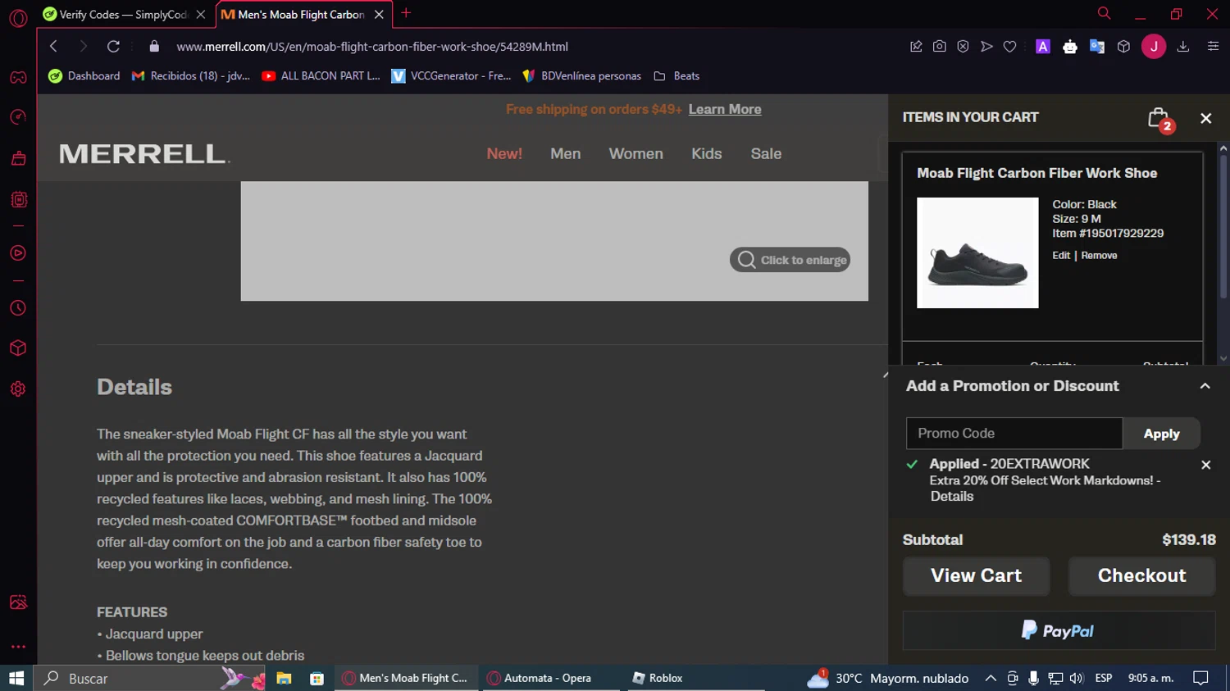Open Opera menu logo icon
This screenshot has width=1230, height=691.
[x=18, y=18]
